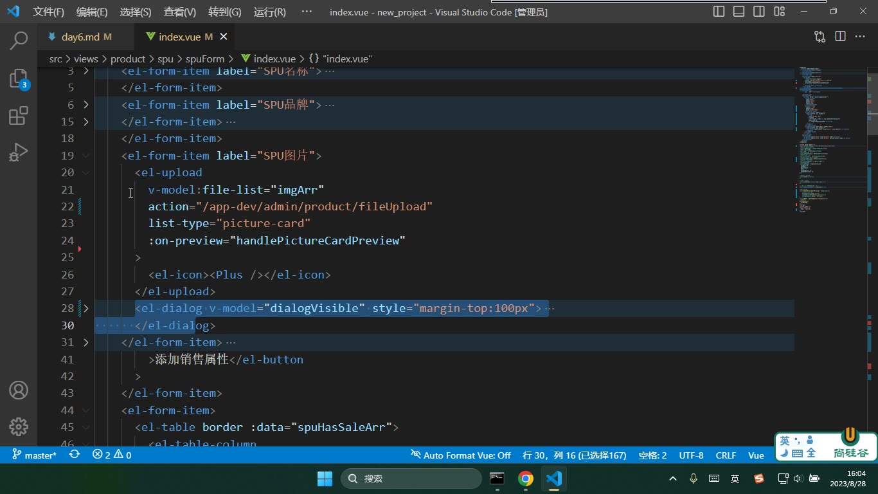Open the 文件(F) menu
Screen dimensions: 878x494
[49, 12]
